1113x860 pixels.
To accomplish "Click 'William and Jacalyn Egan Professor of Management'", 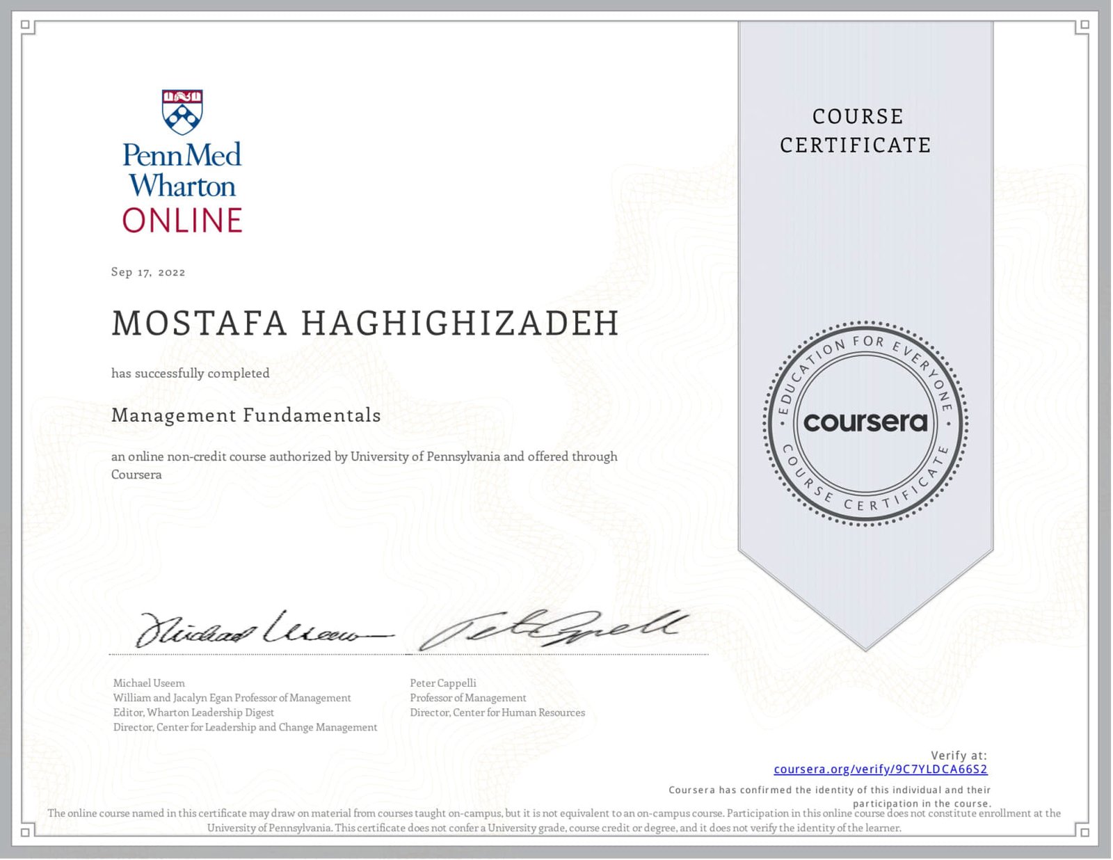I will pos(232,697).
